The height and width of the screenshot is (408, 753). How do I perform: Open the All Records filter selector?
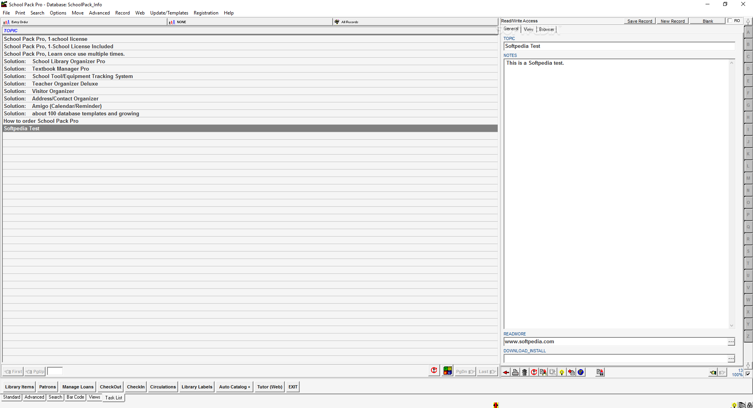(x=416, y=22)
